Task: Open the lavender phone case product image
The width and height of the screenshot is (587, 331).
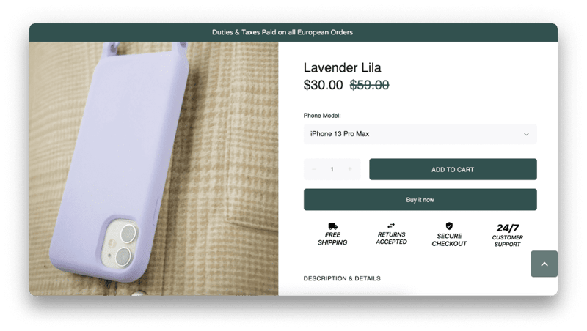Action: (x=154, y=168)
